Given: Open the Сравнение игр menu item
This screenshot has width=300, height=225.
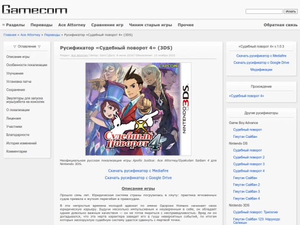Looking at the screenshot, I should tap(107, 25).
